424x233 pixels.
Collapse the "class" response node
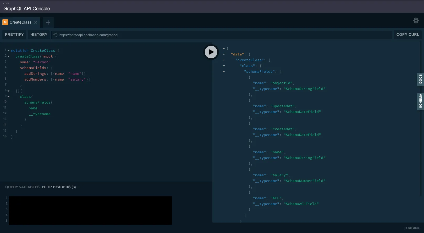coord(224,66)
